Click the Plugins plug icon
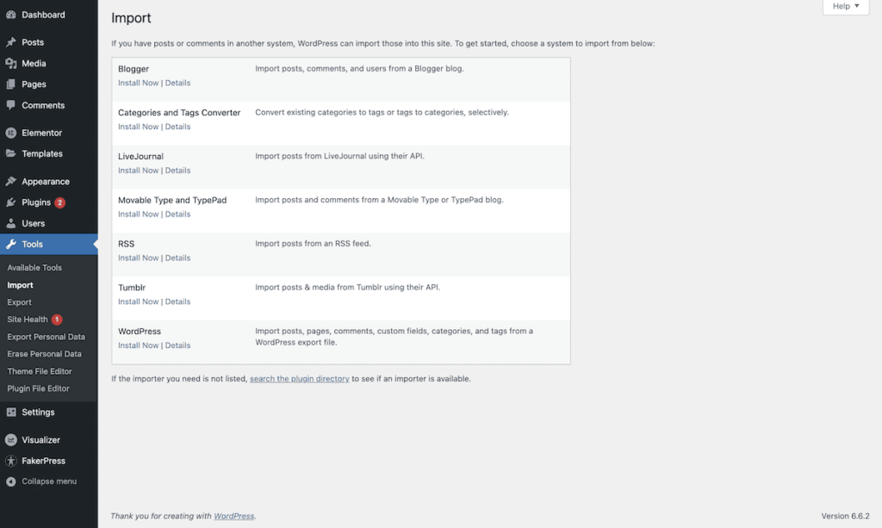Screen dimensions: 882x528 (11, 202)
